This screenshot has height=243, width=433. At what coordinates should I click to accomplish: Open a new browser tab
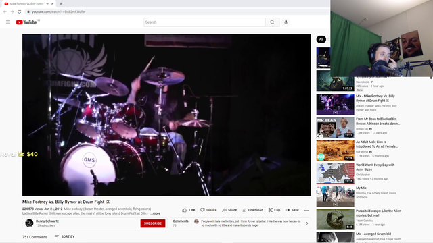[x=61, y=4]
